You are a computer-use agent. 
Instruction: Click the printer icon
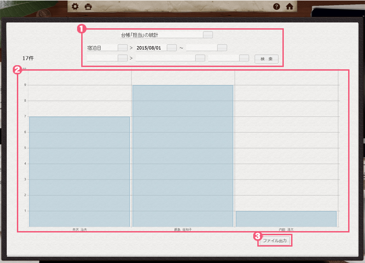point(89,6)
